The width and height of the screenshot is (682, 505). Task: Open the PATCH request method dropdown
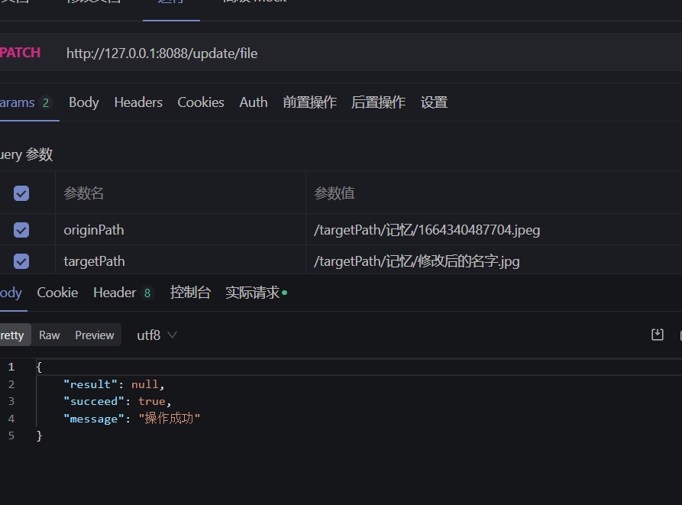tap(21, 53)
